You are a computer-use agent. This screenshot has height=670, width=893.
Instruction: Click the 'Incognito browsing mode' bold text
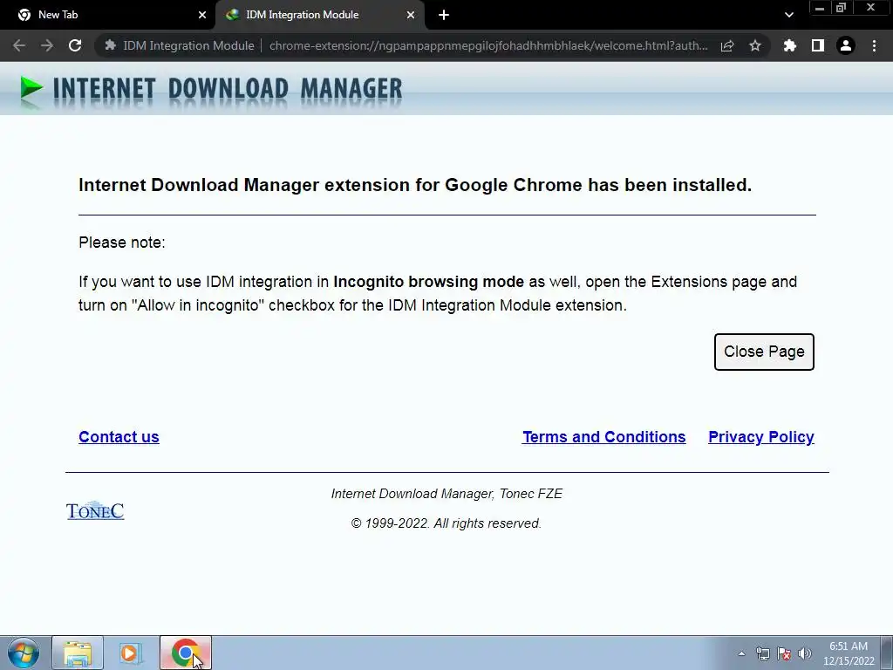pos(428,282)
